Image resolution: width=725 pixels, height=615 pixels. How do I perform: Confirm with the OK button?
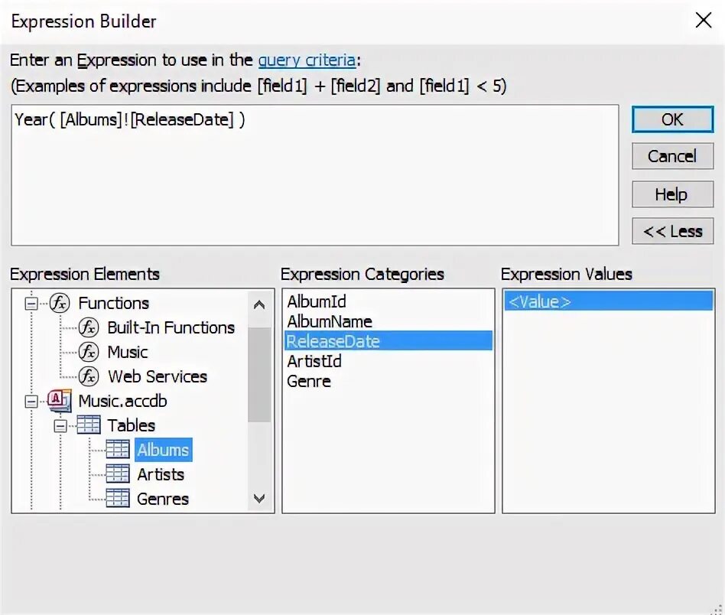coord(672,119)
